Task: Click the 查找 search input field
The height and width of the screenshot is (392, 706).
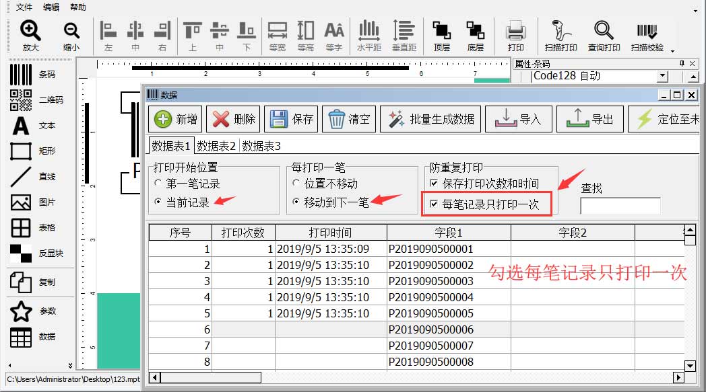Action: 620,206
